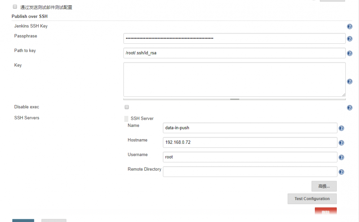Click the empty Remote Directory field
This screenshot has height=222, width=359.
point(250,171)
